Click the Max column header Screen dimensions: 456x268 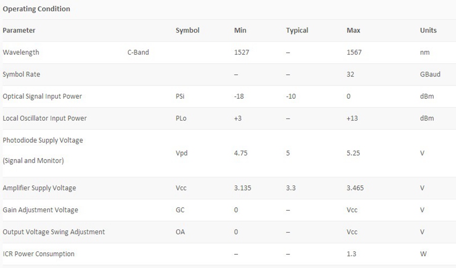(x=354, y=30)
